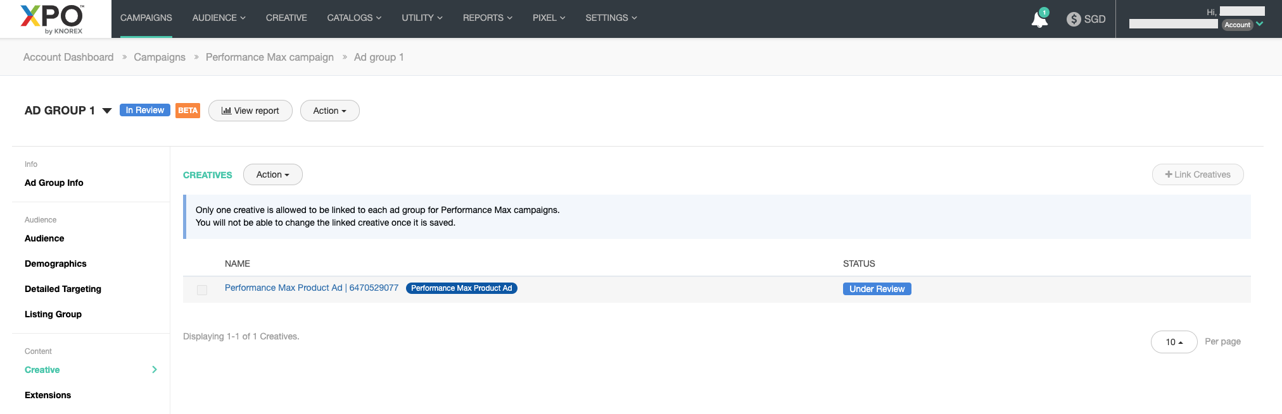1282x414 pixels.
Task: Click the Under Review status label
Action: tap(877, 289)
